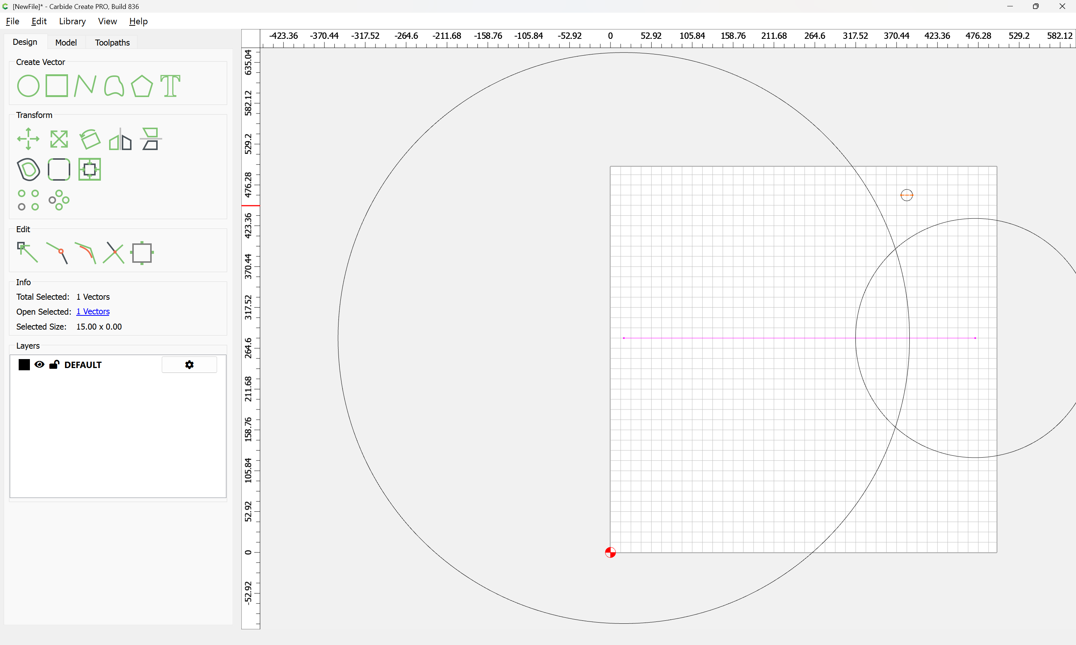This screenshot has width=1076, height=645.
Task: Toggle DEFAULT layer visibility eye
Action: (40, 365)
